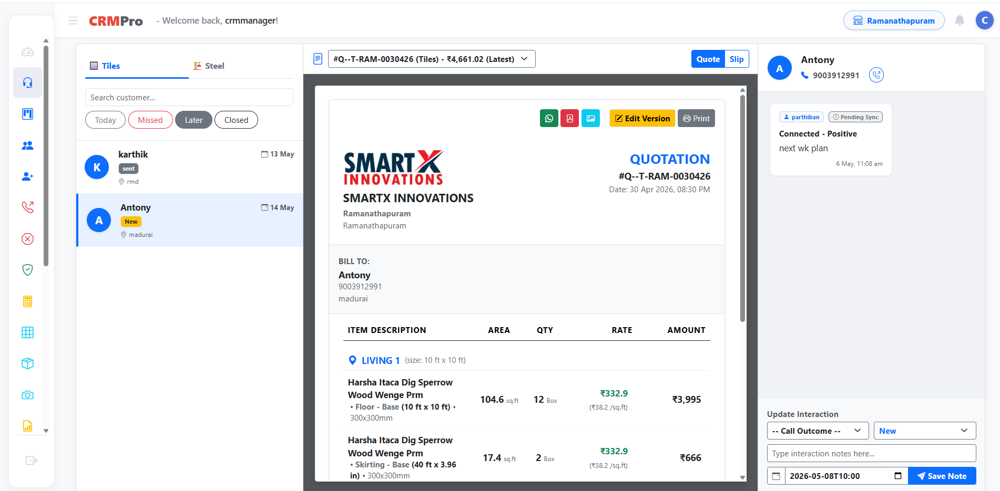The width and height of the screenshot is (1000, 491).
Task: Click the quotation preview scrollbar
Action: click(742, 208)
